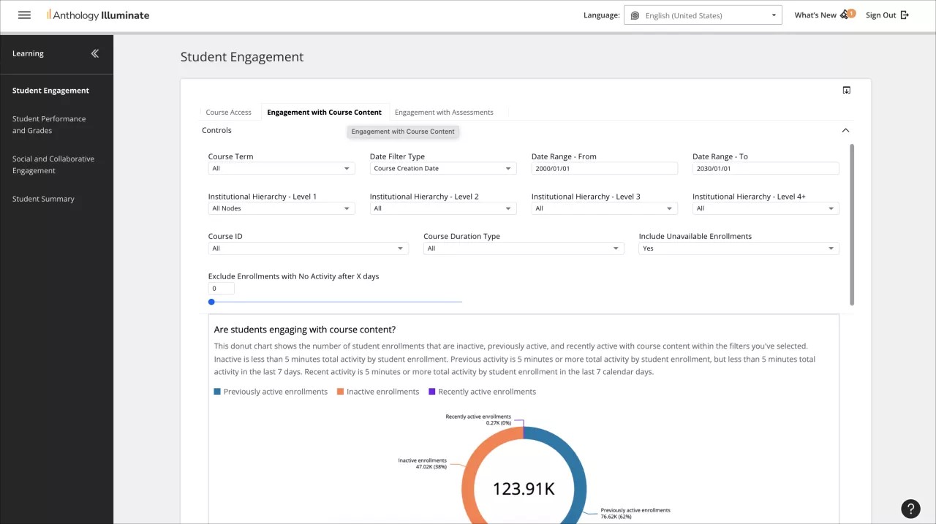This screenshot has width=936, height=524.
Task: Open the Date Filter Type dropdown
Action: 442,169
